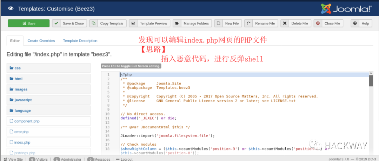Click the checkmark icon on Save & Close
Image resolution: width=379 pixels, height=161 pixels.
pos(56,23)
